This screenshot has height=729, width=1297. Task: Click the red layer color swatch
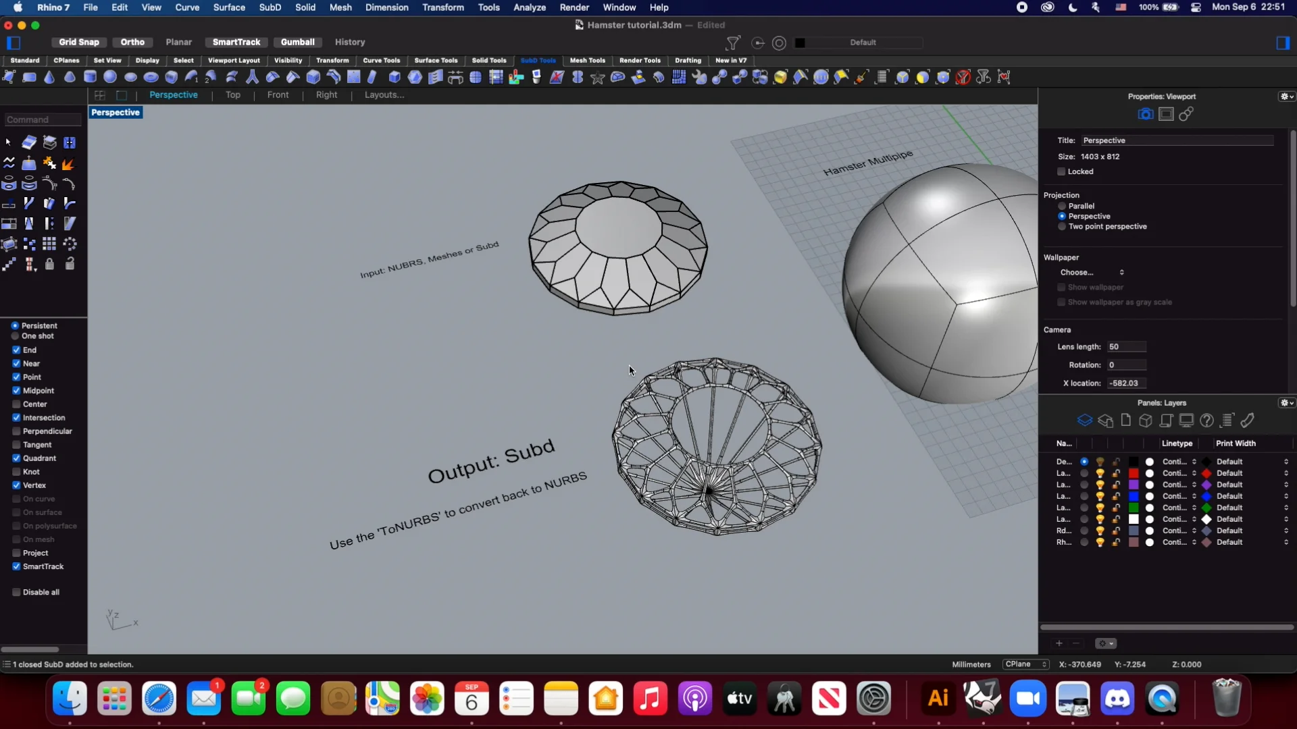click(1134, 473)
